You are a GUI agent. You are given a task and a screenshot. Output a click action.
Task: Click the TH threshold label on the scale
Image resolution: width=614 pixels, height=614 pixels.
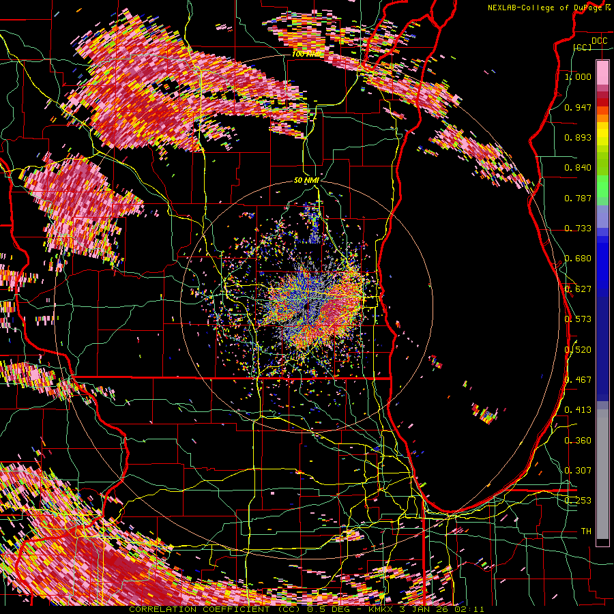coord(586,531)
